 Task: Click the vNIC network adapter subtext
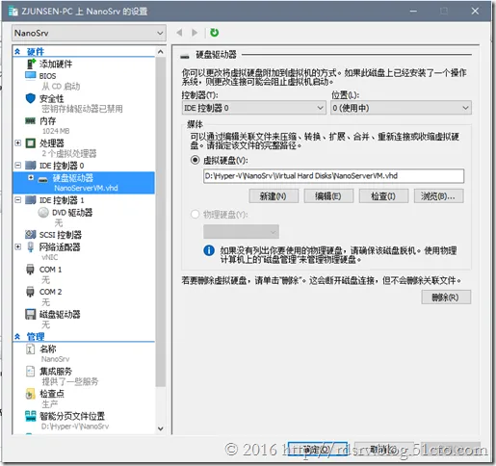pos(49,257)
